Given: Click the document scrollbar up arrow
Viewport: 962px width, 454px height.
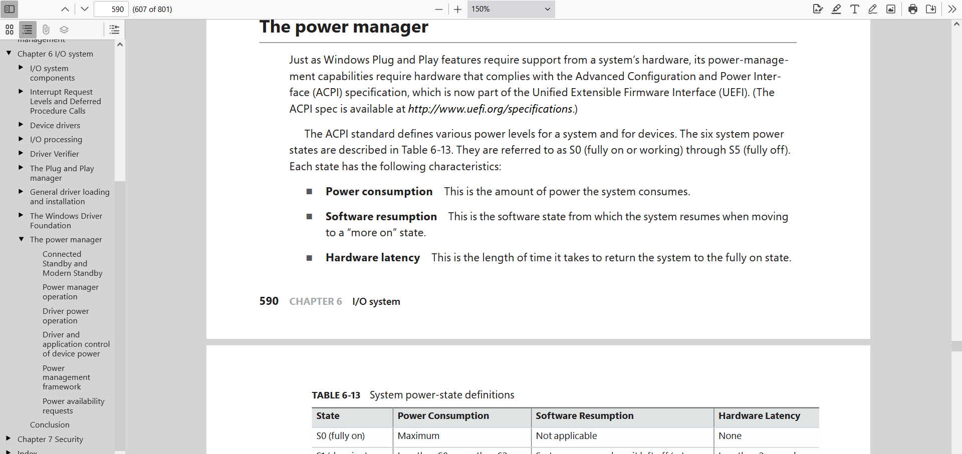Looking at the screenshot, I should pos(956,24).
